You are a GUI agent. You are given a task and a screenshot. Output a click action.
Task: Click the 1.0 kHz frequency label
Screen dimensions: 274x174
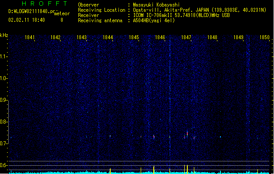point(3,78)
